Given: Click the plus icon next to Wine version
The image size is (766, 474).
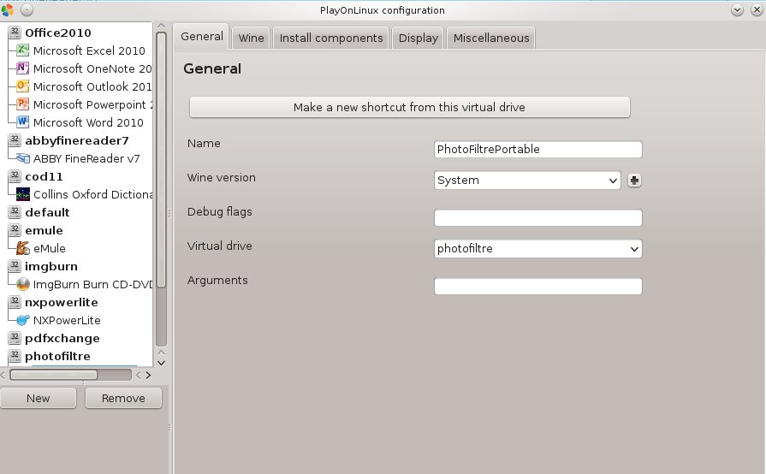Looking at the screenshot, I should coord(634,181).
